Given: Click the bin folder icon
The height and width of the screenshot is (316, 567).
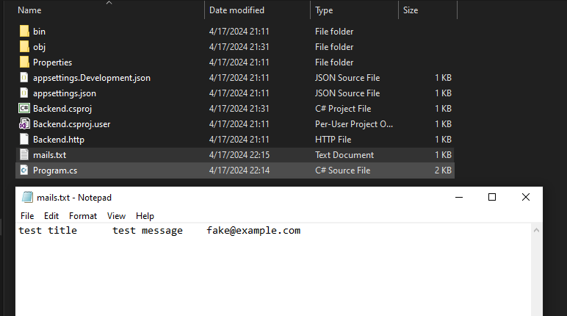Looking at the screenshot, I should (24, 32).
